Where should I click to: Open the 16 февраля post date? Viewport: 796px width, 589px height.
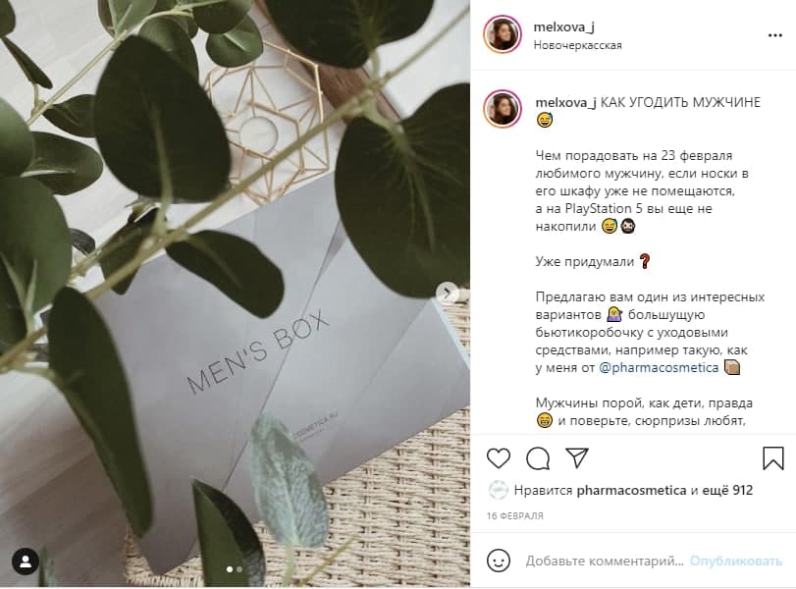pos(514,516)
